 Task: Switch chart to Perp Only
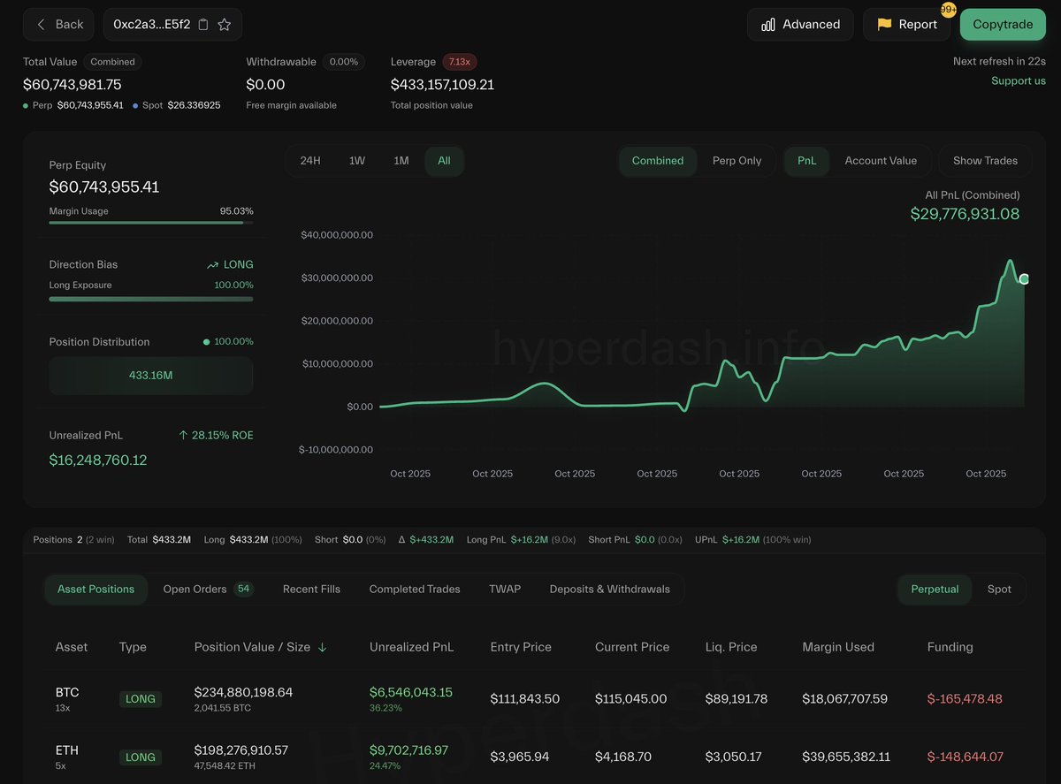coord(737,161)
